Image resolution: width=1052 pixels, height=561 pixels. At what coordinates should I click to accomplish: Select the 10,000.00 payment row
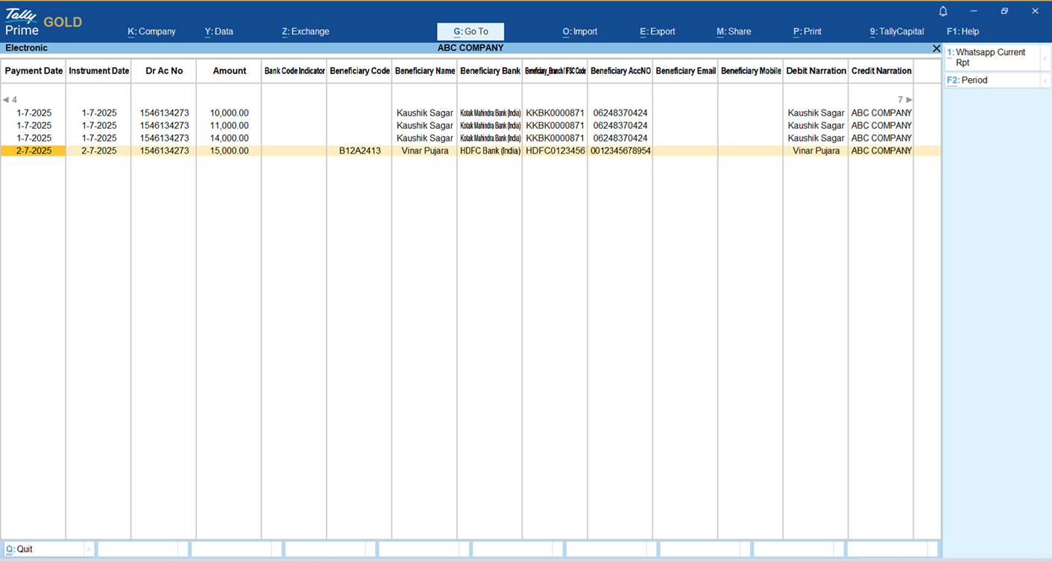pos(229,113)
